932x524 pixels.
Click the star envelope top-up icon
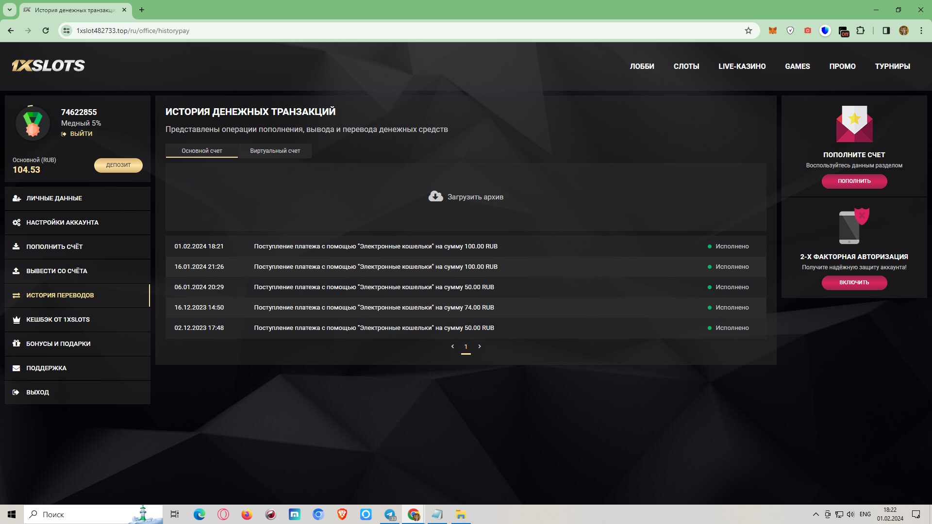click(854, 124)
